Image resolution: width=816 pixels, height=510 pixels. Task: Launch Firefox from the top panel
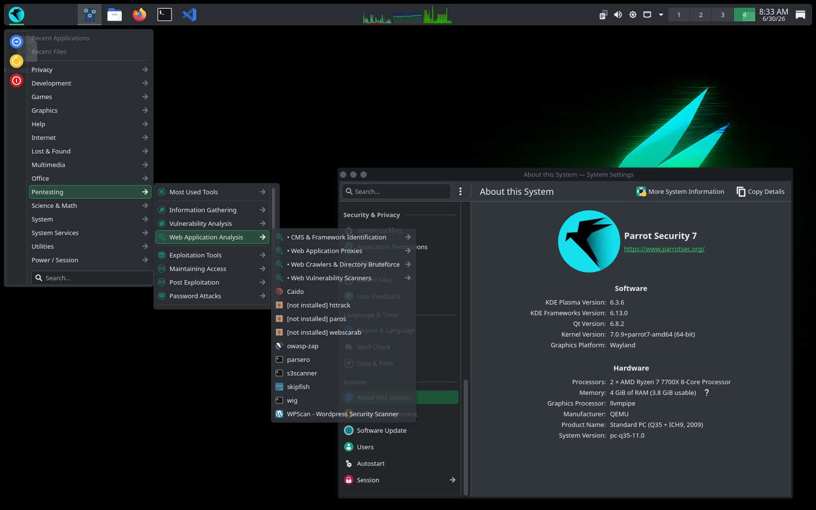tap(139, 15)
